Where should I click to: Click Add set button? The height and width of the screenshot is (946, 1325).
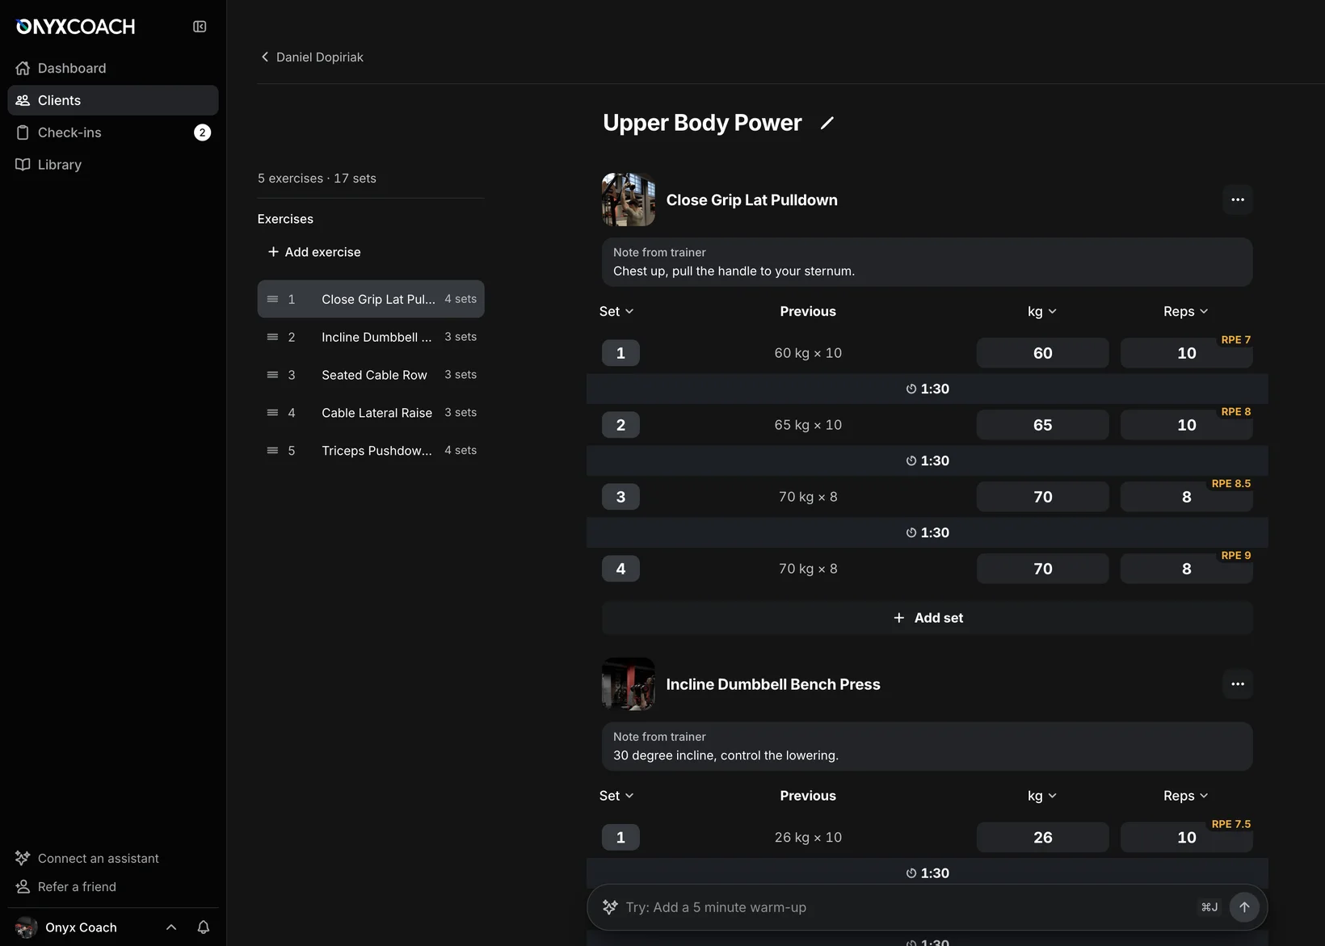(x=928, y=618)
